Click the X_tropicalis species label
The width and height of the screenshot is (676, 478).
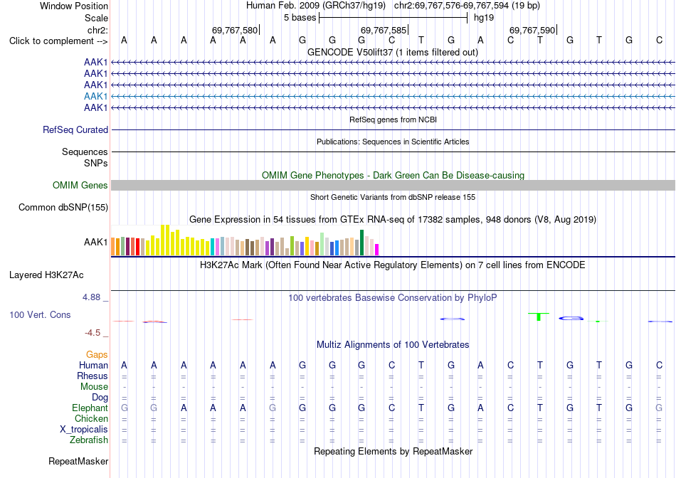tap(84, 430)
